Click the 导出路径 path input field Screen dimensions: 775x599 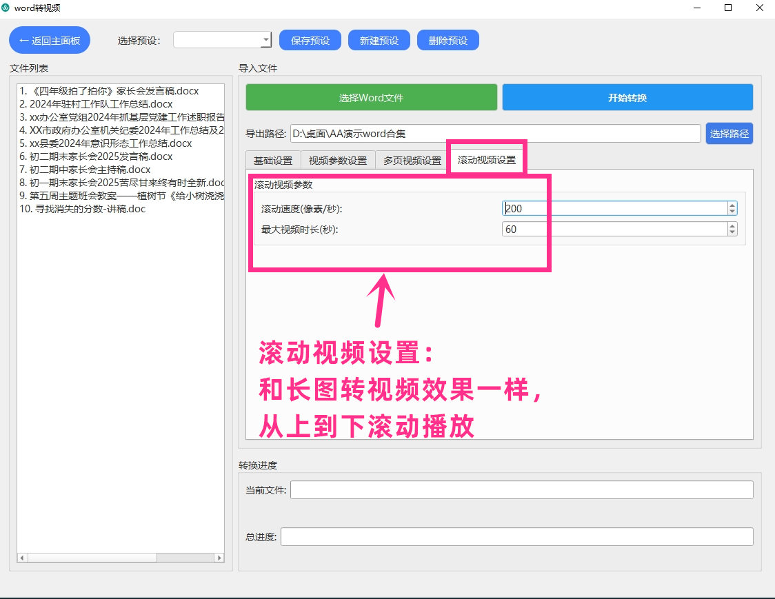point(495,134)
